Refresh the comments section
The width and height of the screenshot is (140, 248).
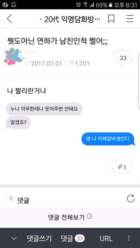131,199
